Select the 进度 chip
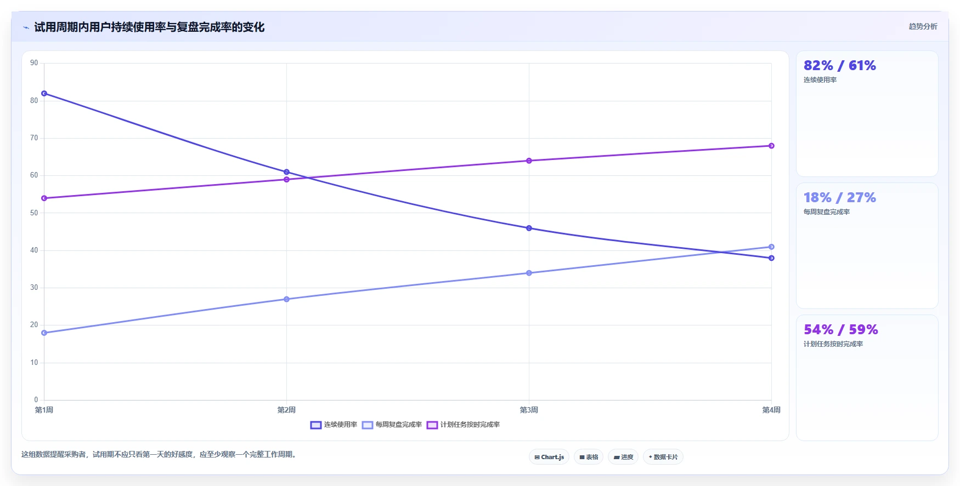The width and height of the screenshot is (960, 486). [x=623, y=457]
